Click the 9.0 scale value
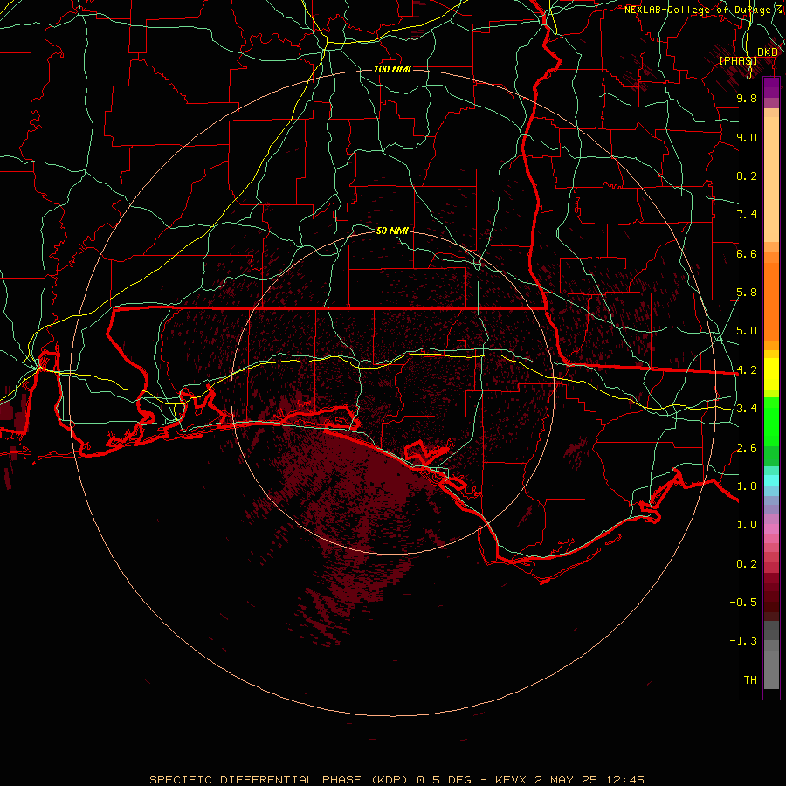This screenshot has height=786, width=786. (747, 137)
